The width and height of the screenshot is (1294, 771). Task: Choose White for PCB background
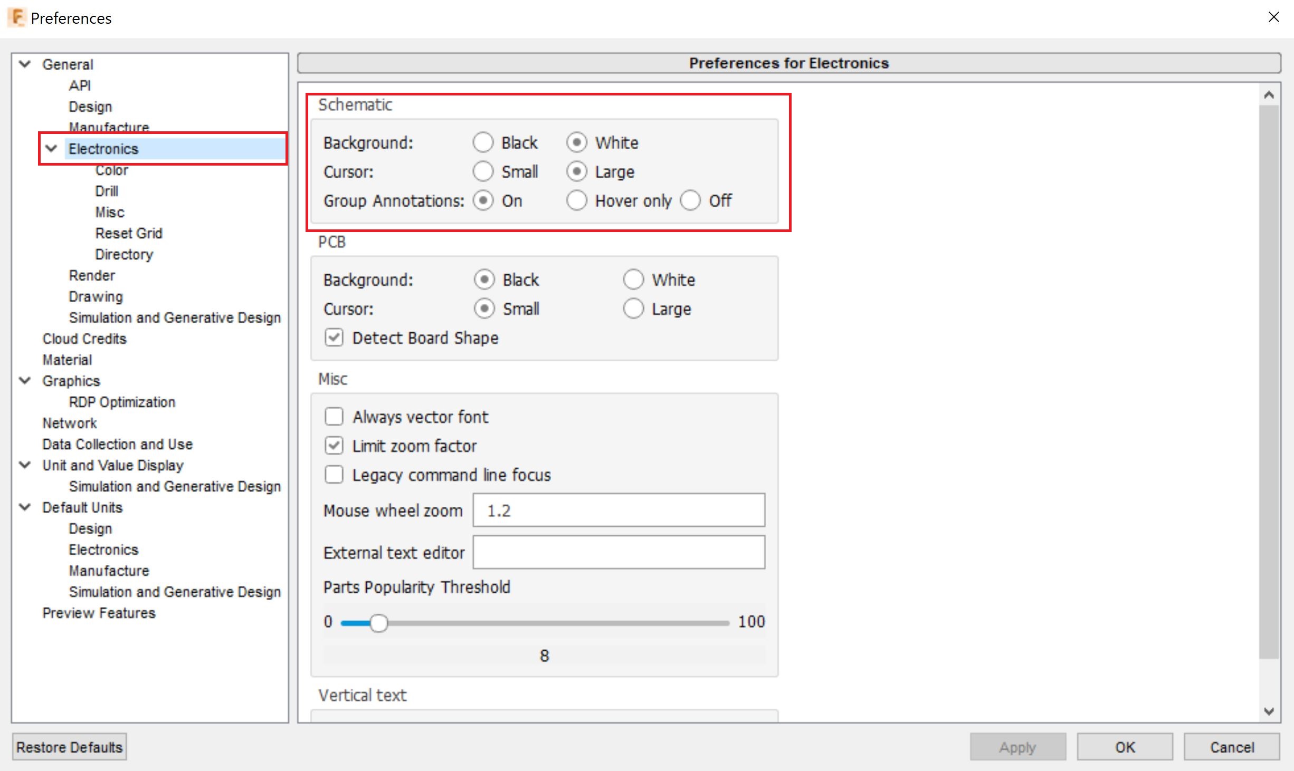[x=633, y=280]
